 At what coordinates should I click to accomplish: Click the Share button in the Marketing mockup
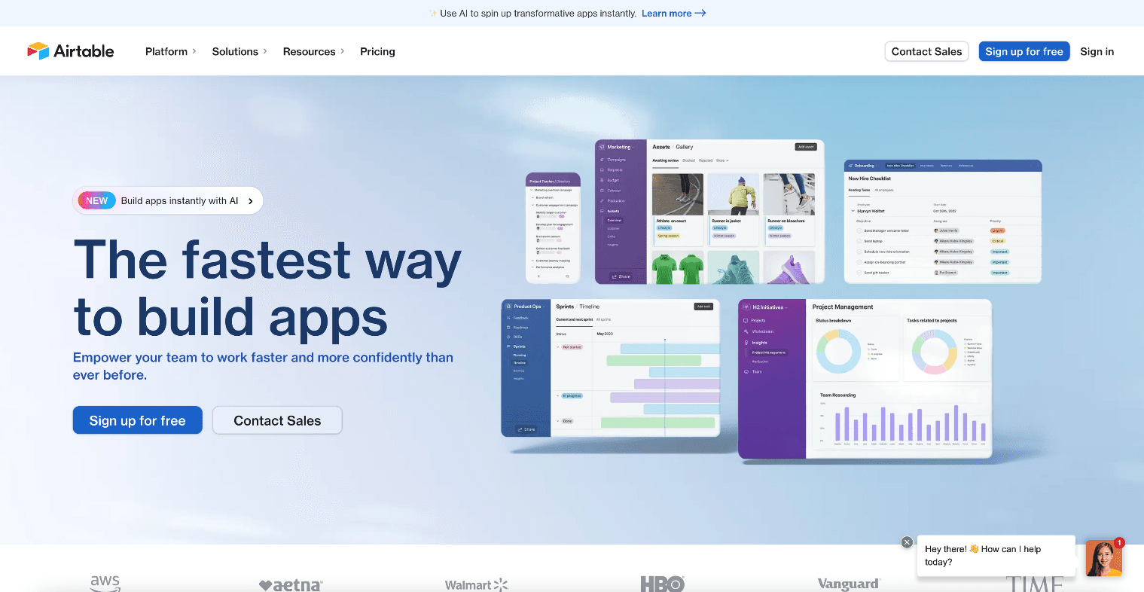[x=621, y=276]
